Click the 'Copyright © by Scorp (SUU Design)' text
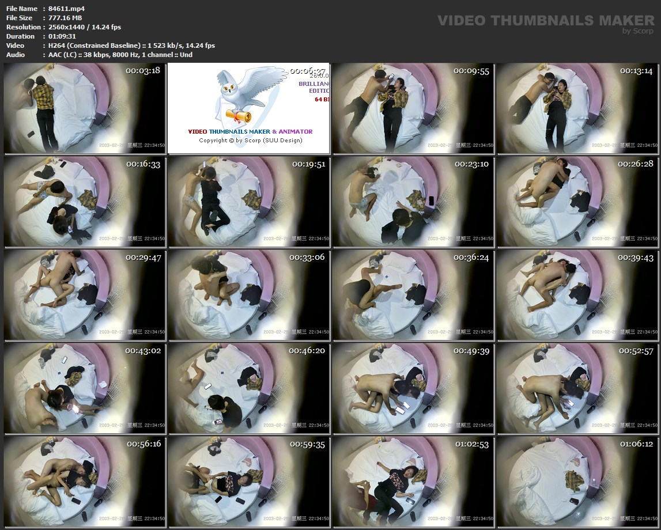 [251, 141]
